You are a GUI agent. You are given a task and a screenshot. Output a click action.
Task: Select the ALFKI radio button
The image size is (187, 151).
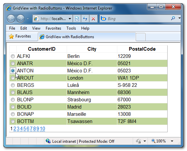coord(13,56)
